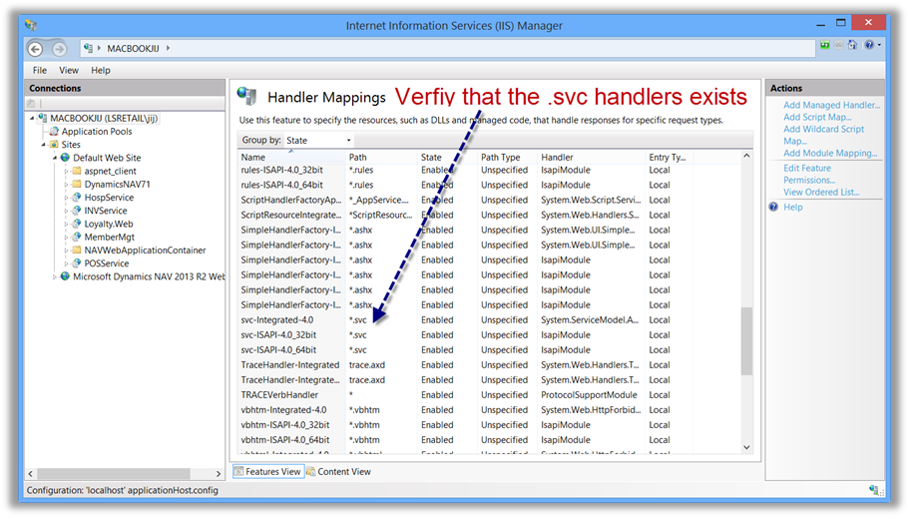Click the Loyalty.Web application icon

pos(77,224)
